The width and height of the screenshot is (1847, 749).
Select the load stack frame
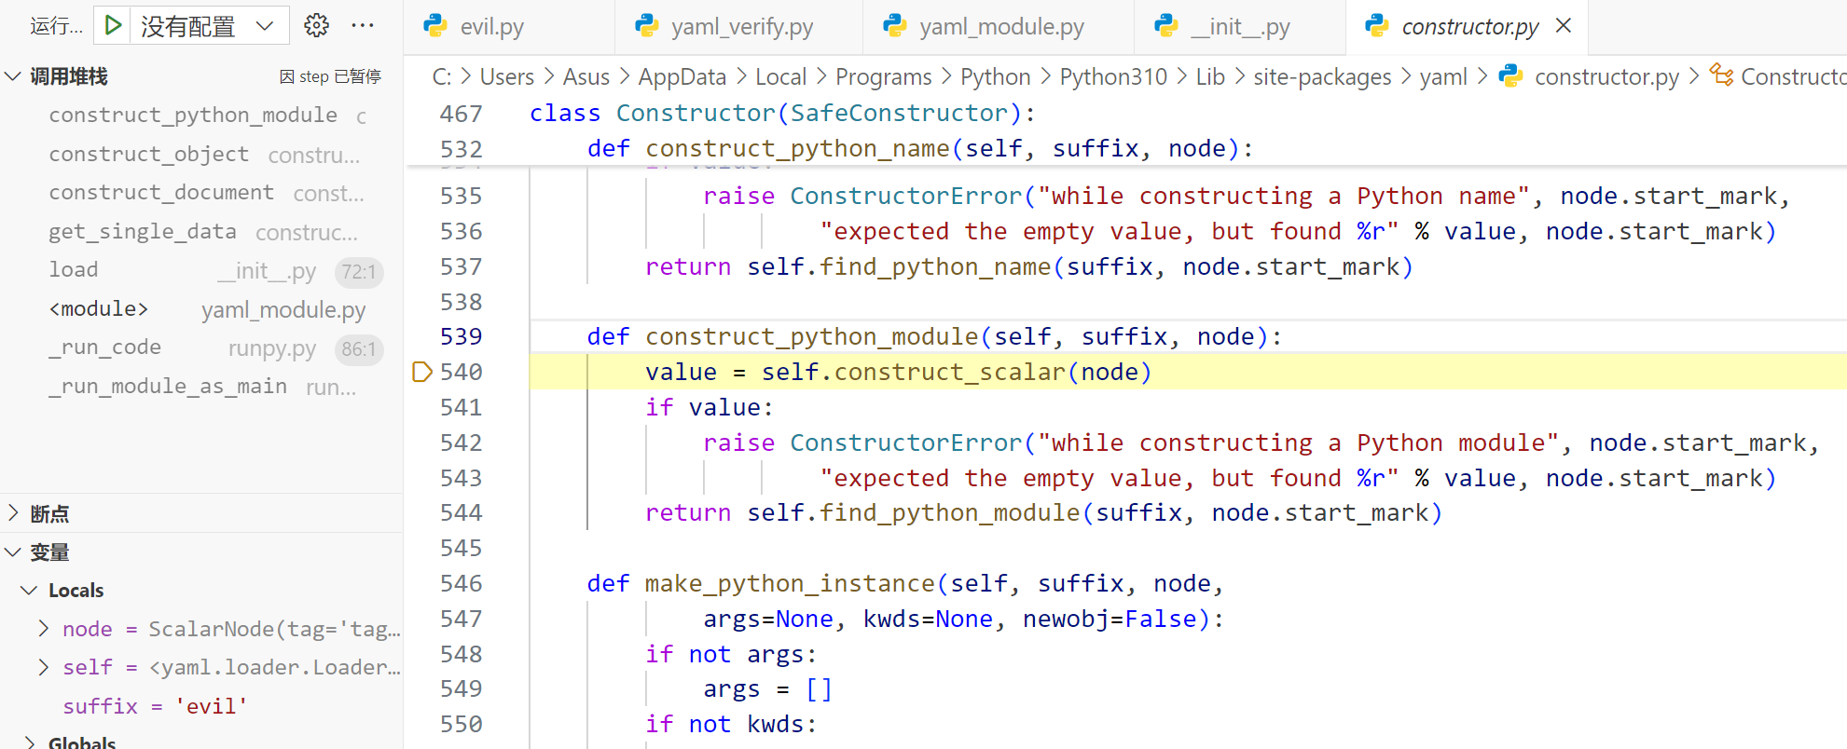201,270
